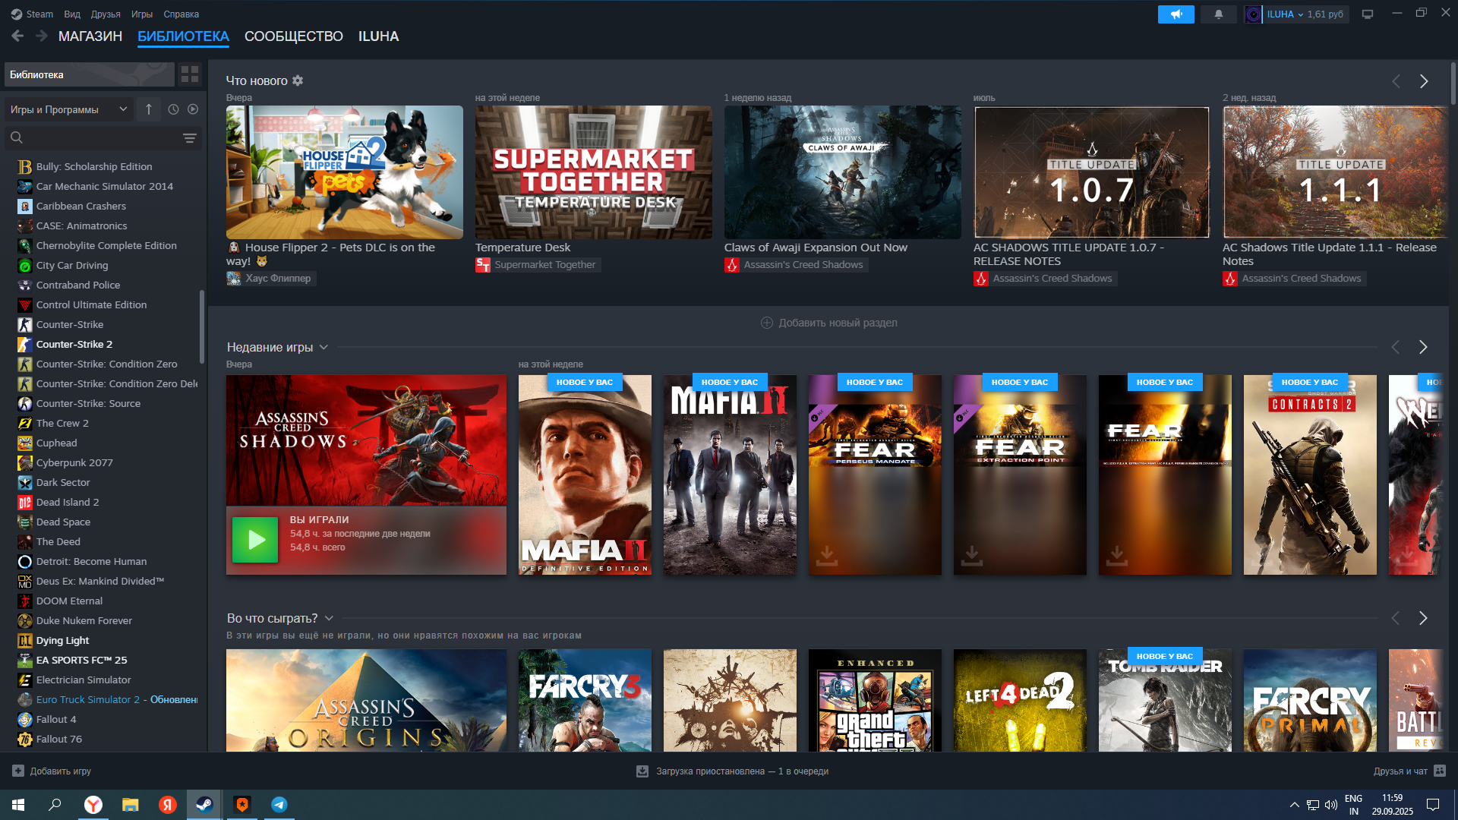Screen dimensions: 1458x820
Task: Open the notifications bell
Action: (x=1219, y=14)
